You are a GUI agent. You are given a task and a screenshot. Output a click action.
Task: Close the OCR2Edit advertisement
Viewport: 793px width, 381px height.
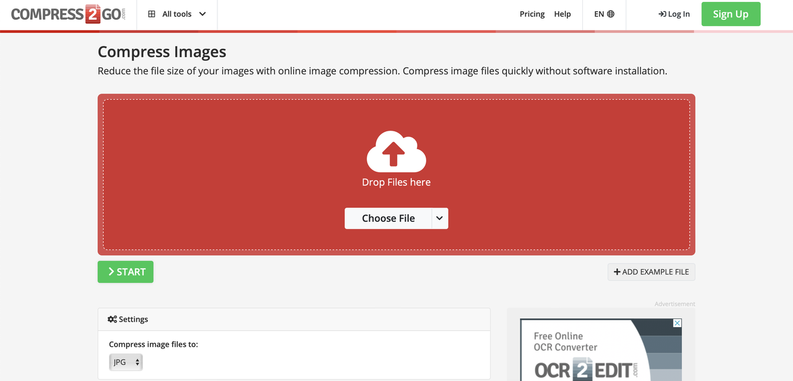pos(677,323)
